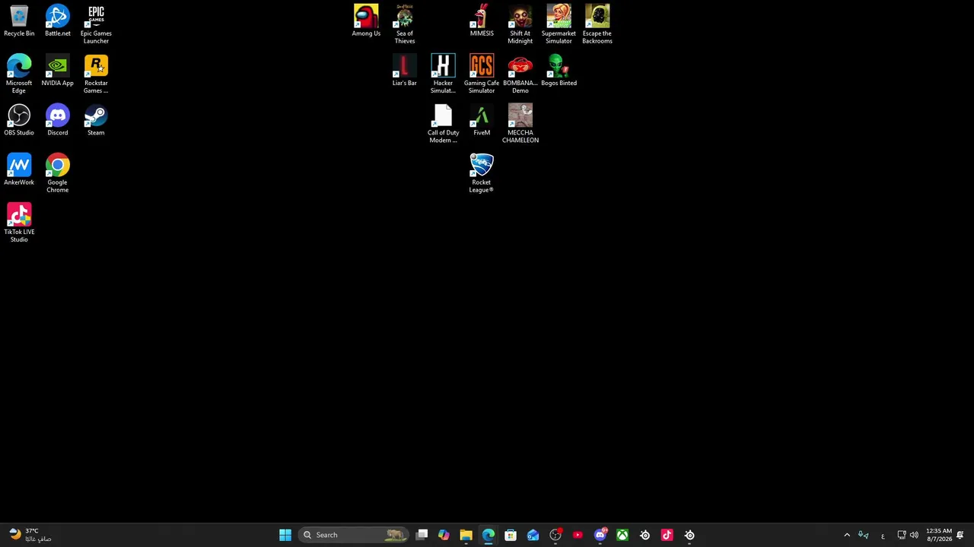Open Task View from the taskbar

tap(422, 535)
